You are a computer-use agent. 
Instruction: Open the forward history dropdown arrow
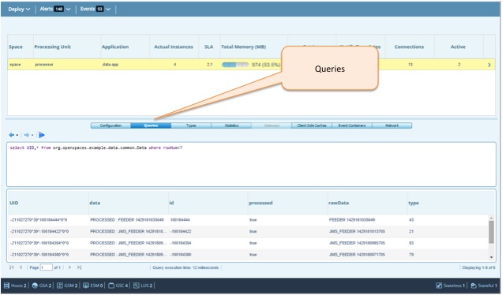pyautogui.click(x=32, y=136)
